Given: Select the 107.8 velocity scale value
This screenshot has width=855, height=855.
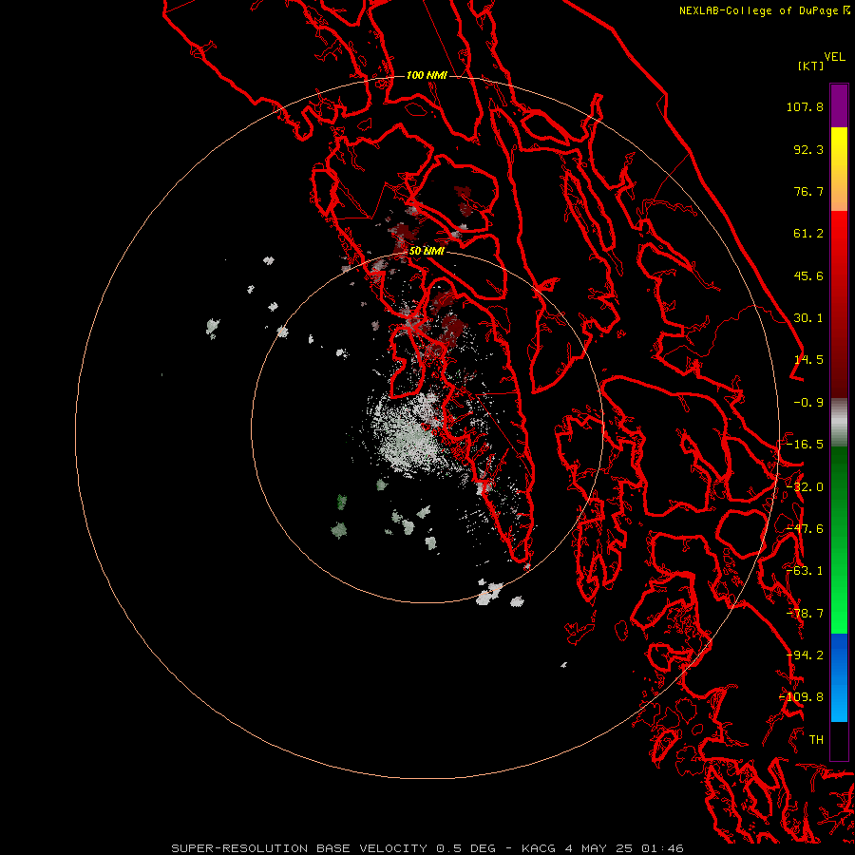Looking at the screenshot, I should coord(805,106).
